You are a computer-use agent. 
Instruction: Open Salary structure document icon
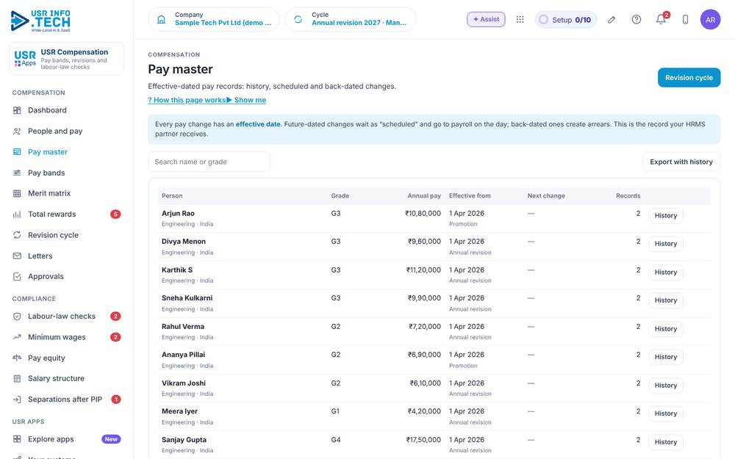(x=17, y=378)
